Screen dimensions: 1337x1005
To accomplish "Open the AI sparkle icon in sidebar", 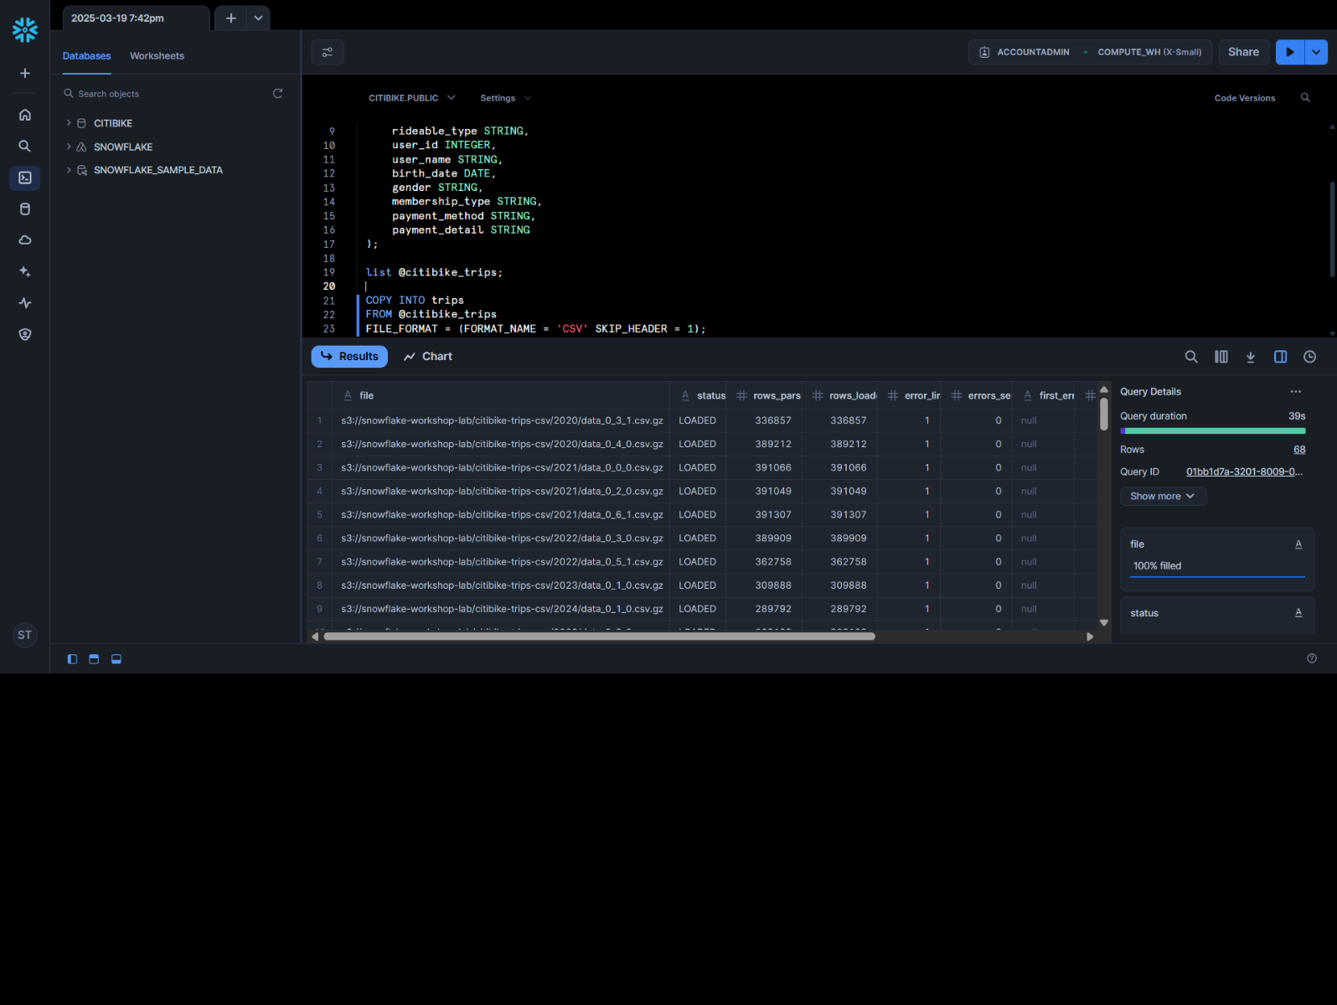I will coord(25,271).
